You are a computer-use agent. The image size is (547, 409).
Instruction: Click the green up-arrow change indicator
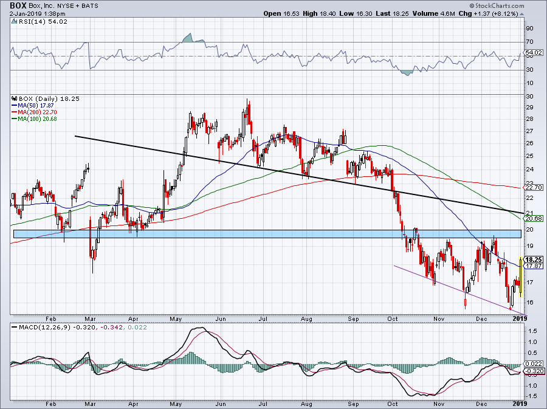point(522,14)
